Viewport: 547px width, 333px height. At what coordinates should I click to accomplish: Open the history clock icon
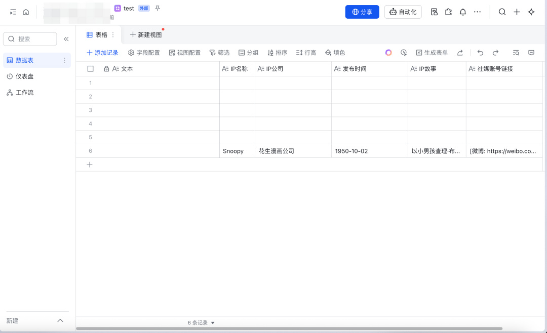click(404, 53)
